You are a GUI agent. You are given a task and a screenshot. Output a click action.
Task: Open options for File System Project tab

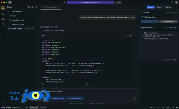58,7
